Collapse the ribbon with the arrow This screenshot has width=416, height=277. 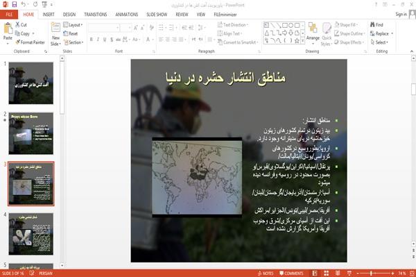tap(412, 51)
